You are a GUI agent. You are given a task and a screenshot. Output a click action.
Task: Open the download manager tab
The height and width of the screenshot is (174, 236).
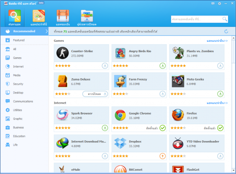tap(87, 17)
